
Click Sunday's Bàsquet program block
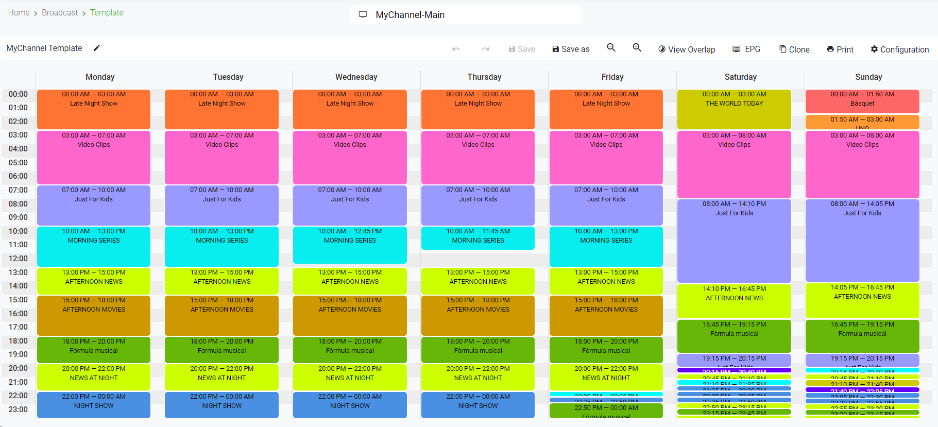click(862, 101)
